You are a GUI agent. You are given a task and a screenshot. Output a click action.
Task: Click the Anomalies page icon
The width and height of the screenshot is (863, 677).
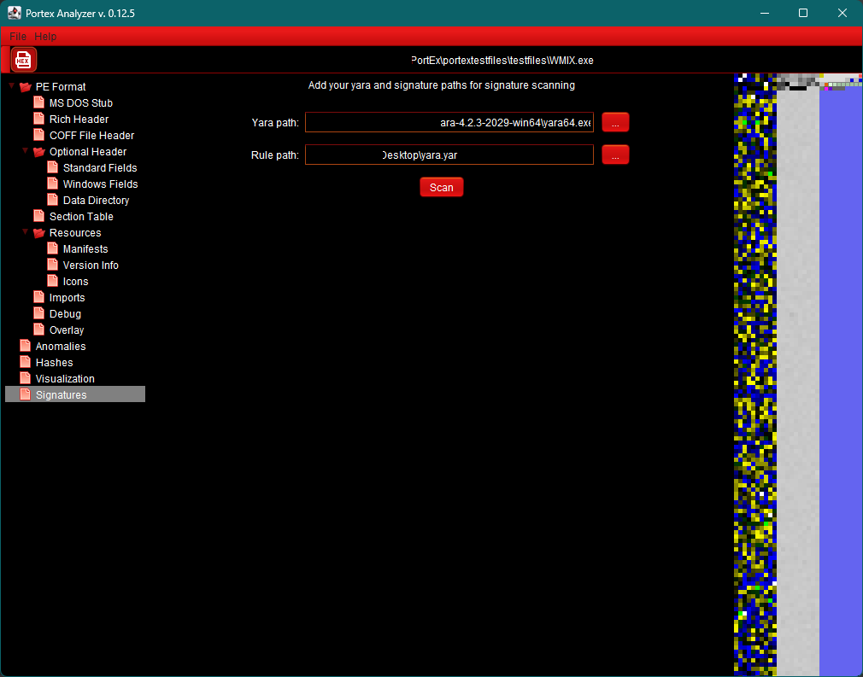26,347
